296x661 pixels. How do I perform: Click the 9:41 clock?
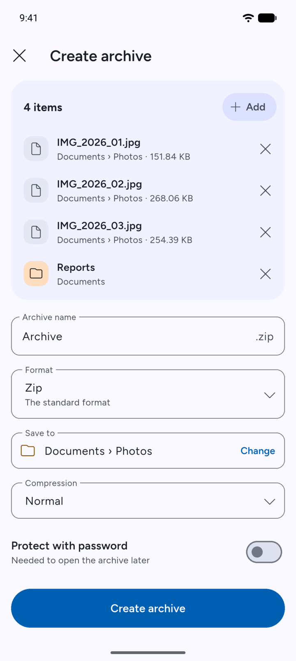[28, 18]
